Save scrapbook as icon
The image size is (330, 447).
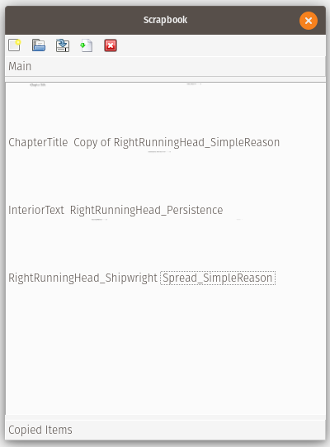(63, 45)
